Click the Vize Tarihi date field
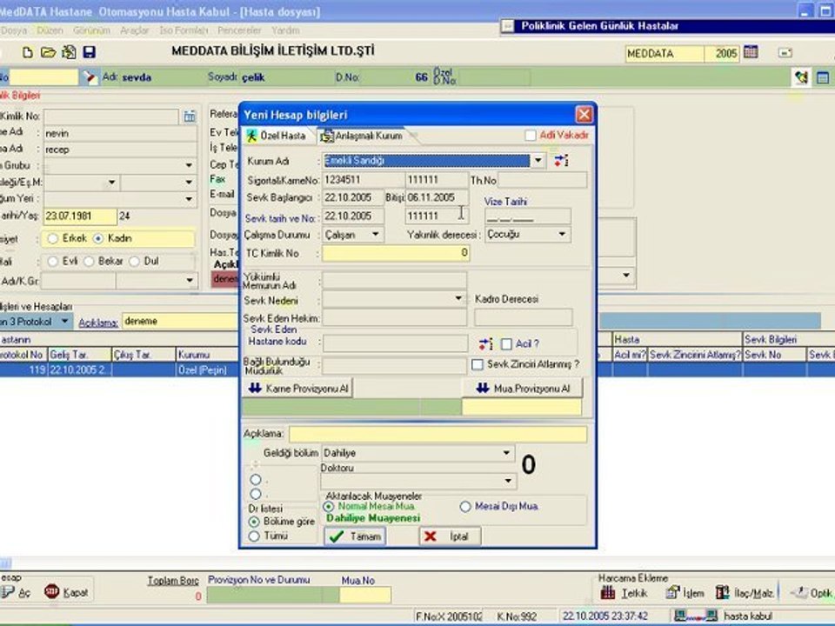Viewport: 835px width, 626px height. (x=528, y=216)
